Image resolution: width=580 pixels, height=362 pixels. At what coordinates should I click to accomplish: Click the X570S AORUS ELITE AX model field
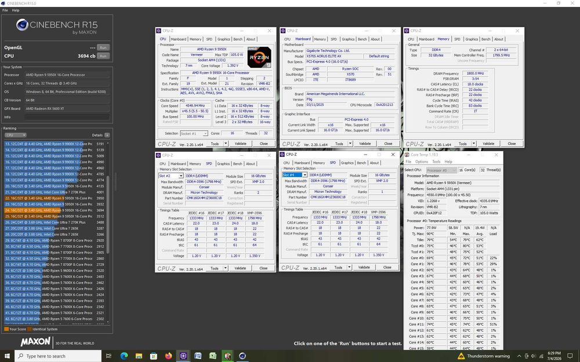[x=335, y=56]
